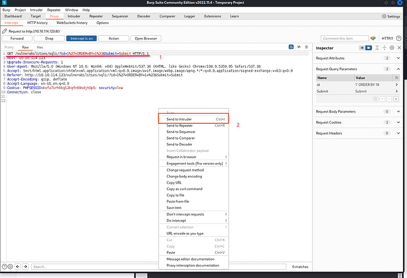Open details chevron for Submit parameter row

(x=397, y=91)
